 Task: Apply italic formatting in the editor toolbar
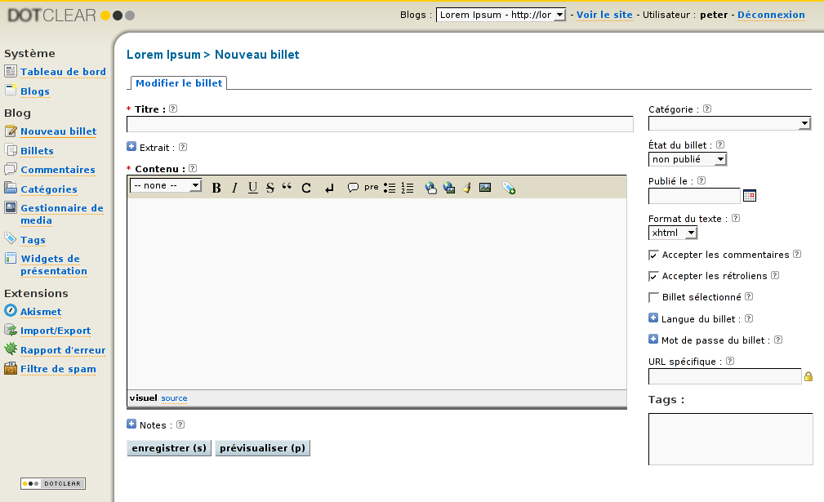point(234,188)
